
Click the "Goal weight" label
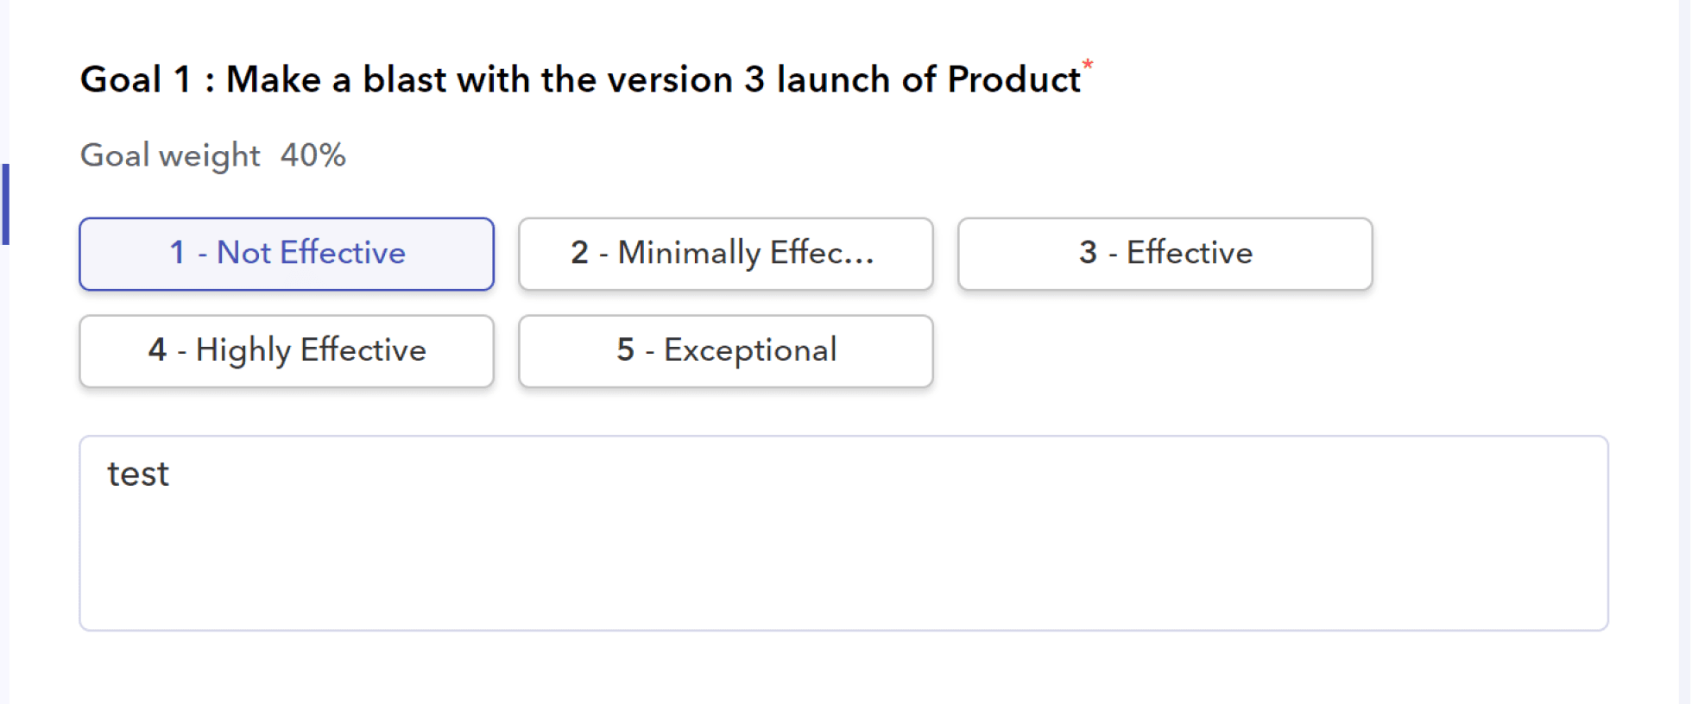pos(170,156)
